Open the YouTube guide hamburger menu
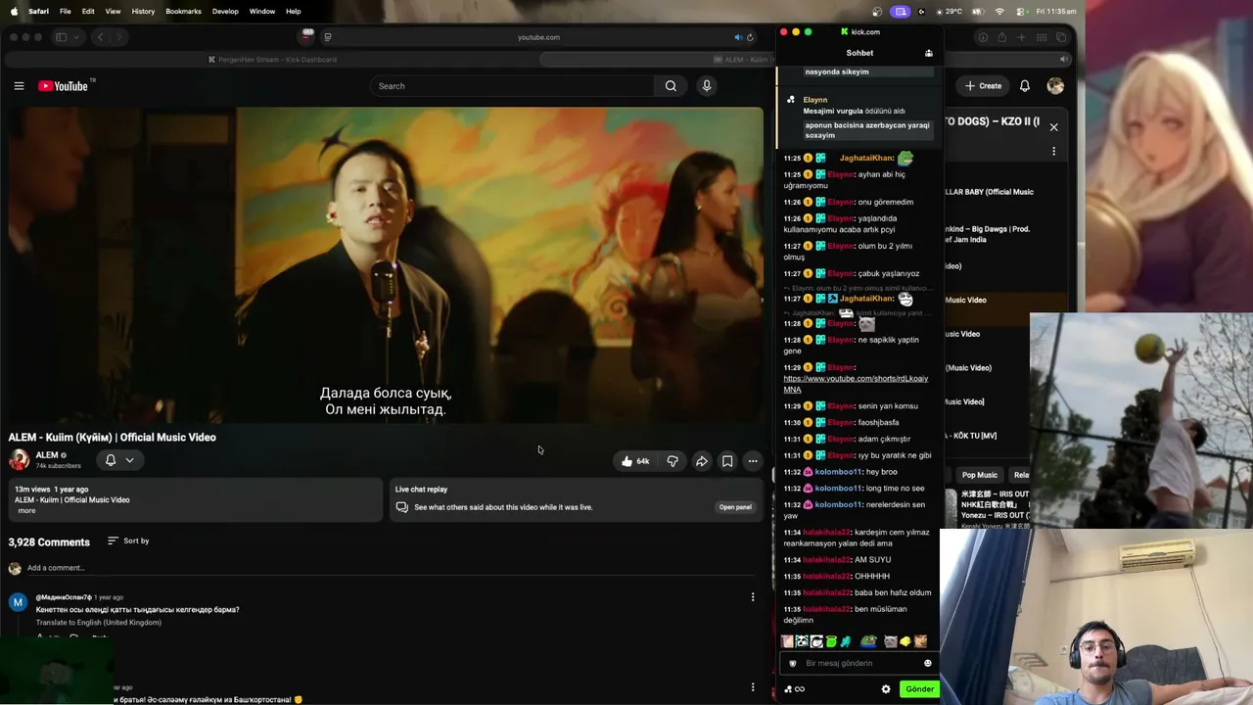This screenshot has width=1253, height=705. pos(19,86)
